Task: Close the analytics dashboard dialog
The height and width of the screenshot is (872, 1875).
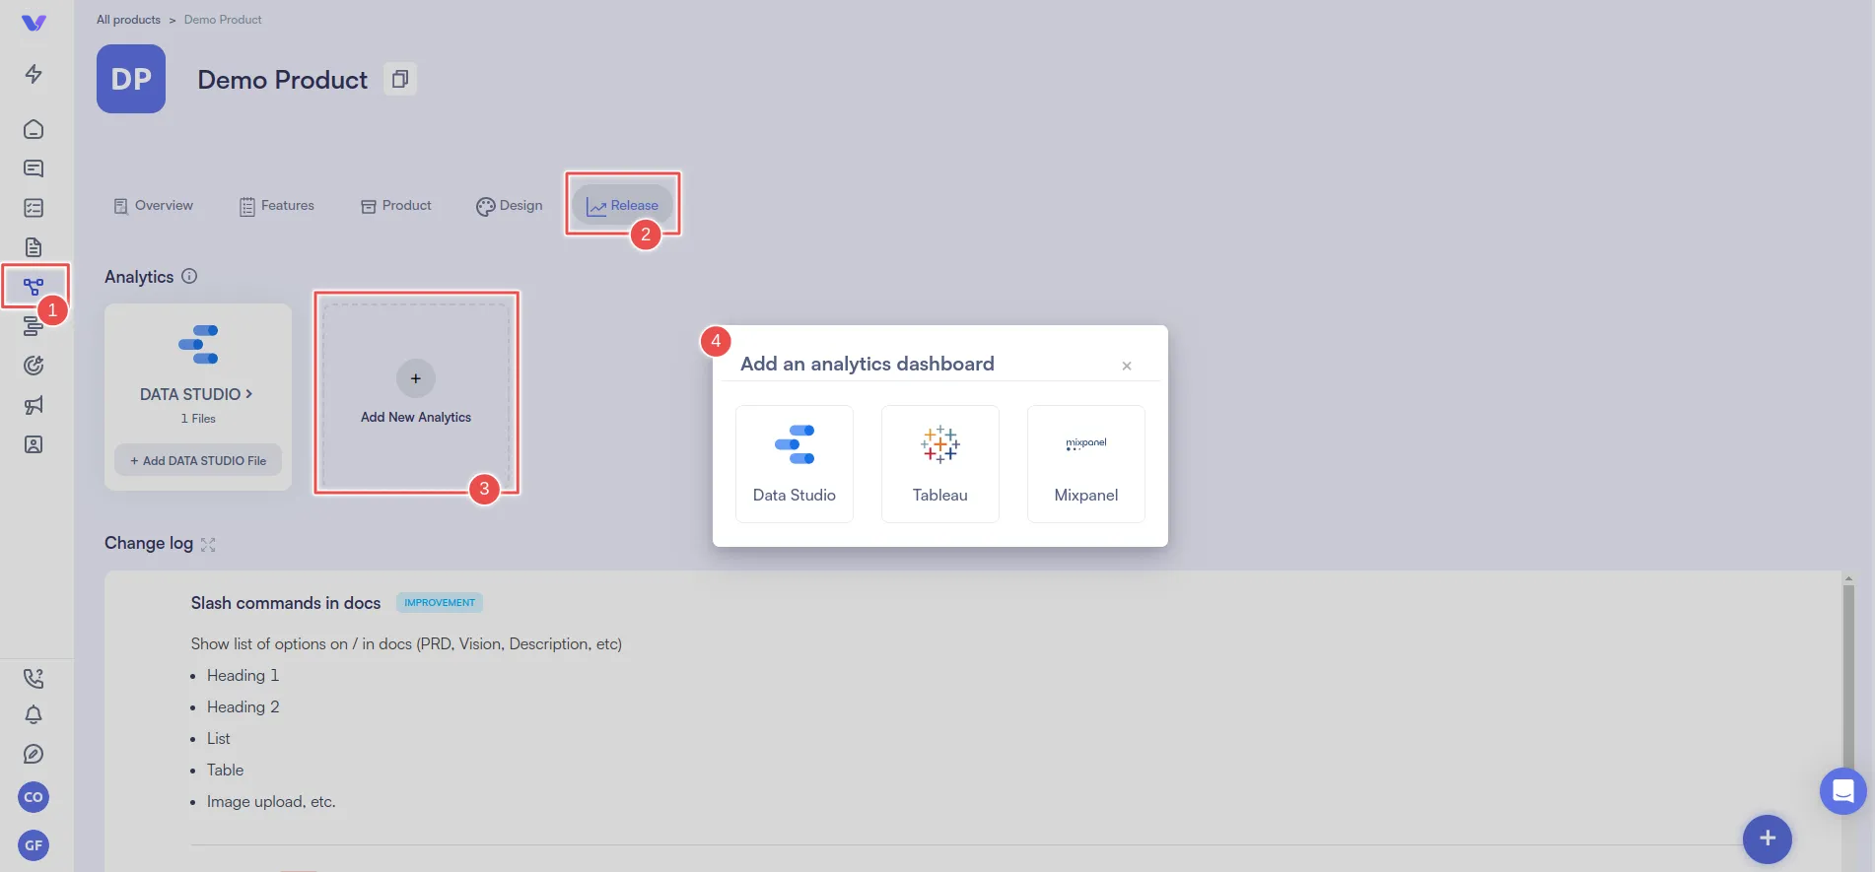Action: click(1127, 366)
